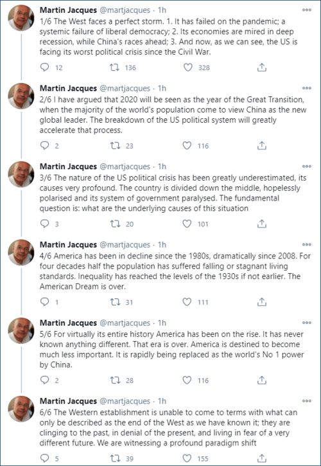Open profile avatar beside the 6/6 tweet

21,409
